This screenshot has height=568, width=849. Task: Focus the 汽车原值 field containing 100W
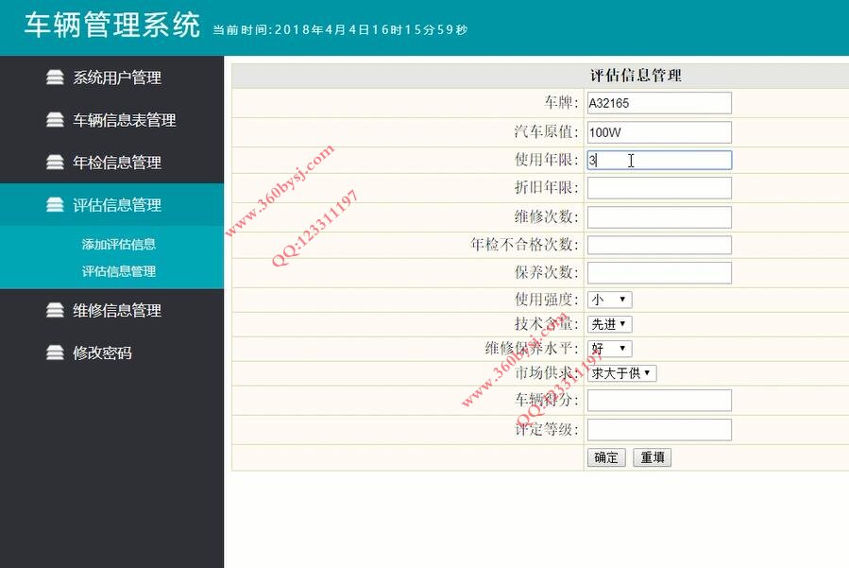pos(659,132)
